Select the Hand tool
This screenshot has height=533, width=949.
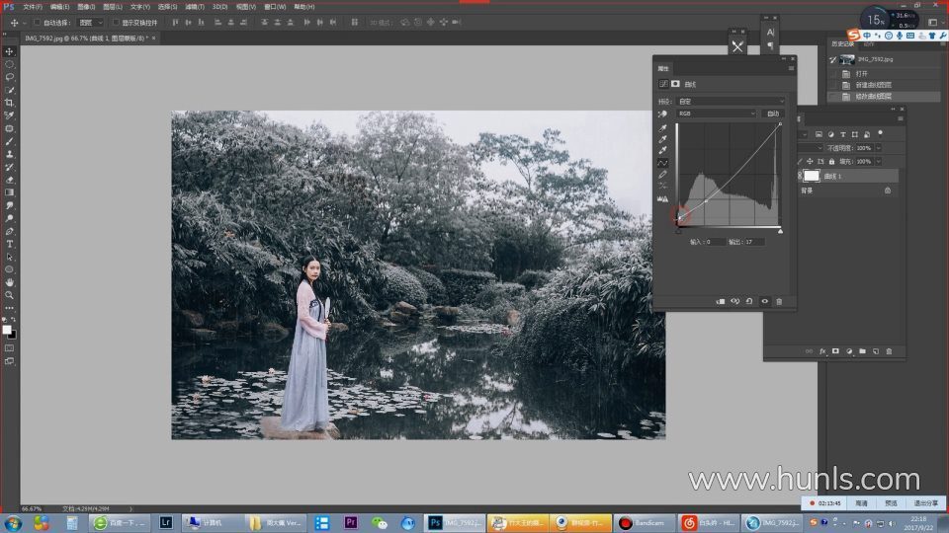click(9, 282)
